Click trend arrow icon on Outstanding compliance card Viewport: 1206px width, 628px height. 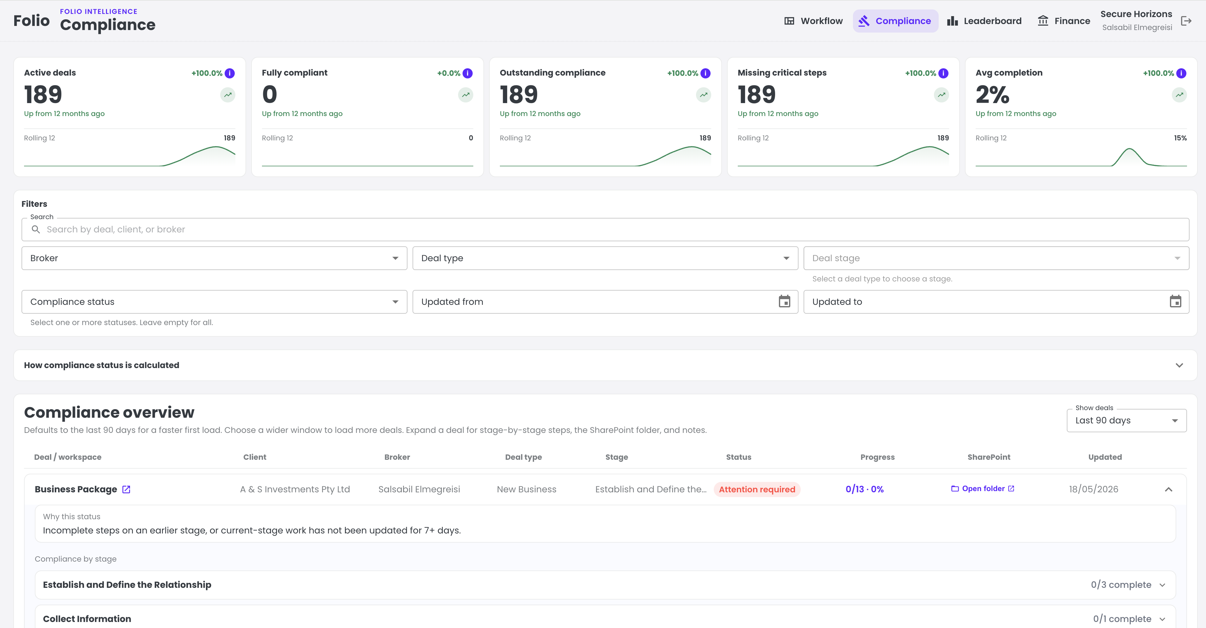tap(703, 95)
